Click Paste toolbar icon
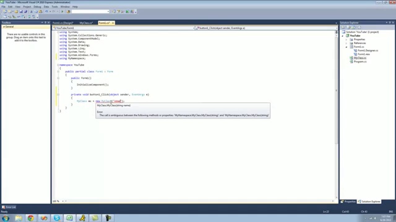The height and width of the screenshot is (222, 396). (41, 11)
